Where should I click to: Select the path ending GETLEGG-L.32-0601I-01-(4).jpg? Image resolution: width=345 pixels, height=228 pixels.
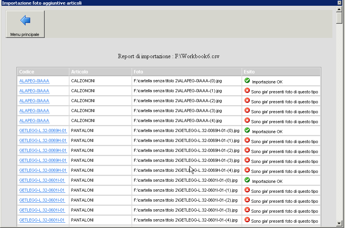[x=186, y=220]
